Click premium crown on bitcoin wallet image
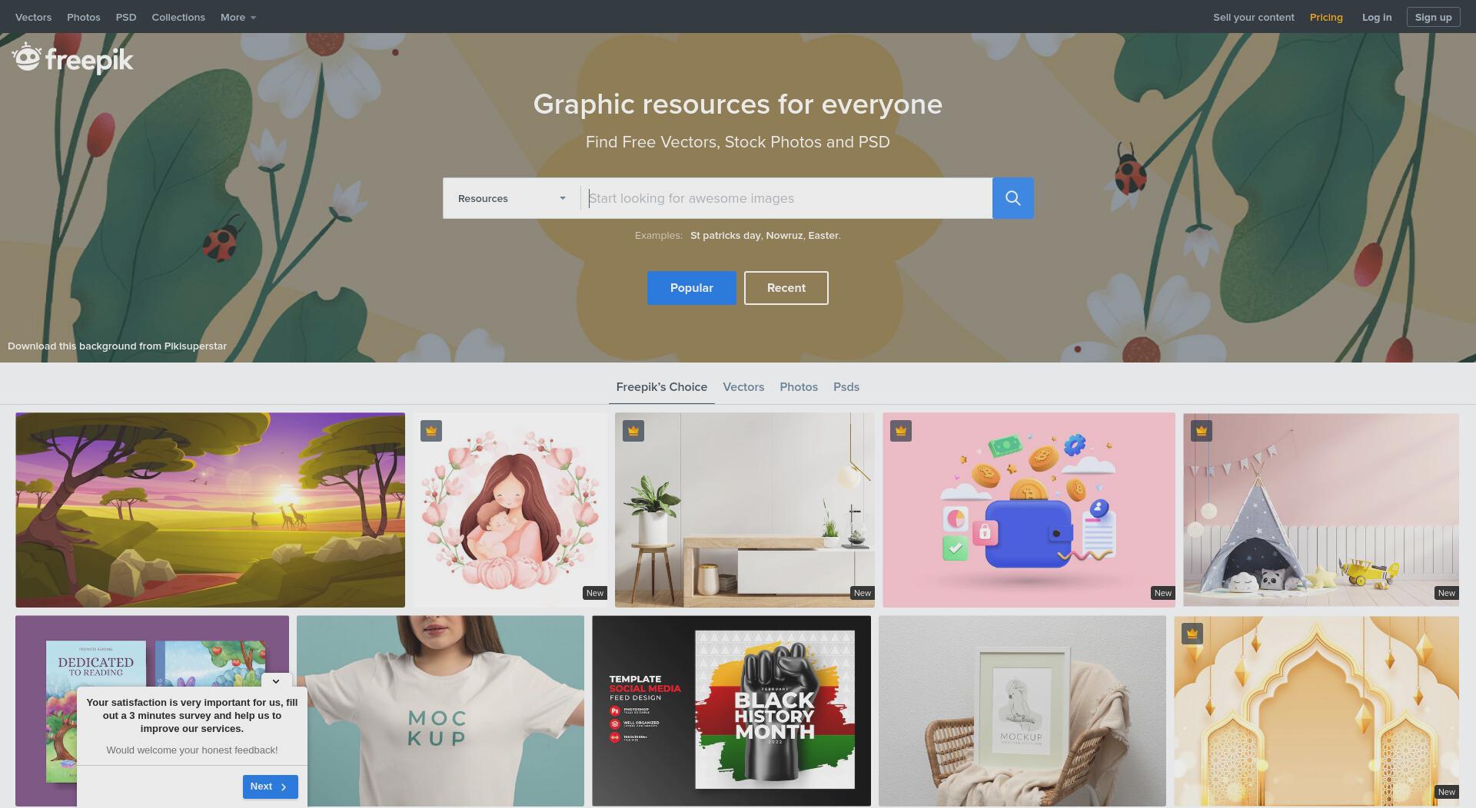The height and width of the screenshot is (808, 1476). [x=901, y=431]
